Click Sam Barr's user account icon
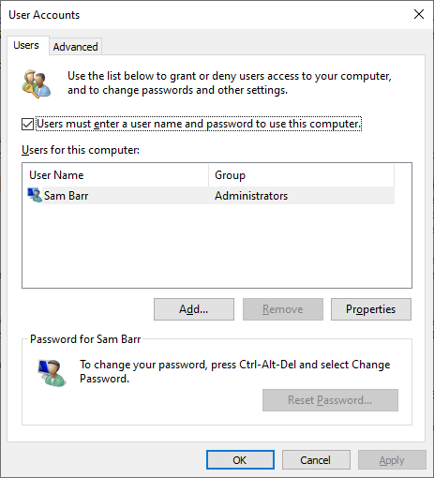 click(x=35, y=195)
